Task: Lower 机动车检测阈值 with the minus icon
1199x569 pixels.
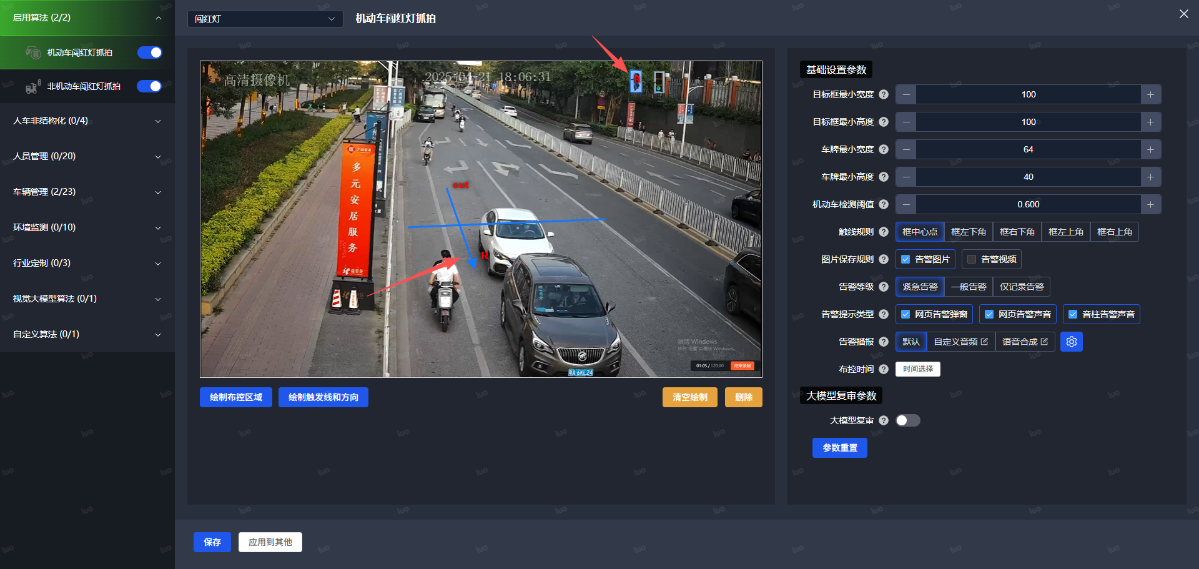Action: click(906, 204)
